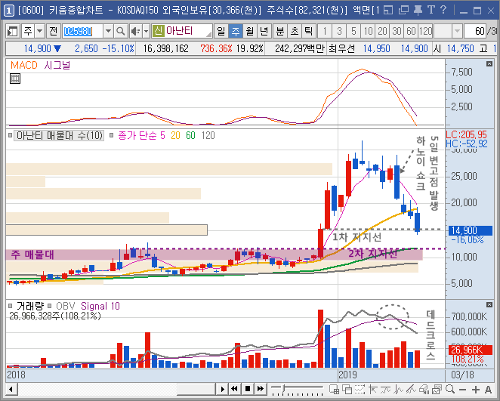The height and width of the screenshot is (401, 500).
Task: Click the 5-period moving average legend
Action: pyautogui.click(x=162, y=135)
